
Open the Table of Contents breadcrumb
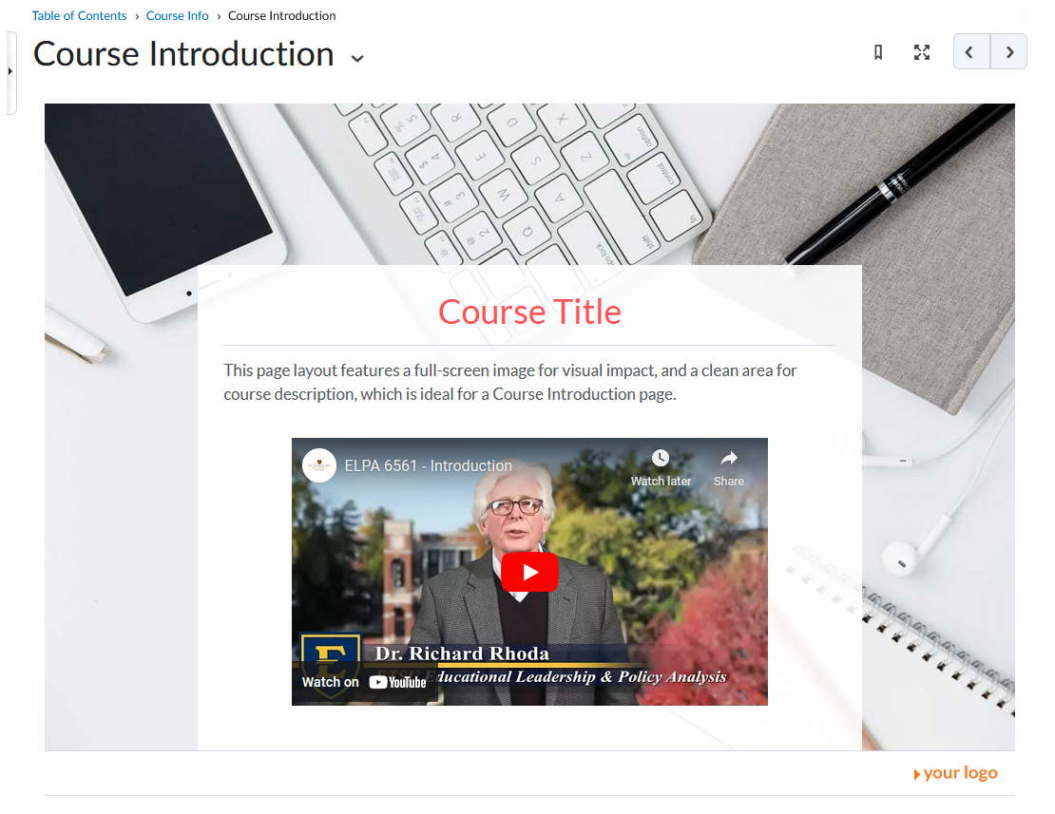coord(80,15)
